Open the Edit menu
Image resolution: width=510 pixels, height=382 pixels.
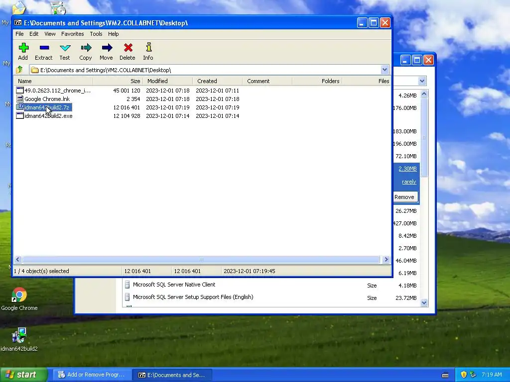point(34,34)
